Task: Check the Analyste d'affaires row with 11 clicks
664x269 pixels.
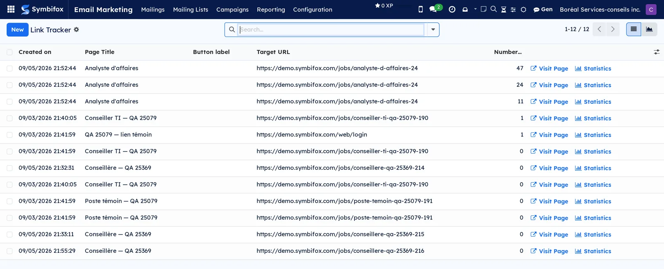Action: [10, 102]
